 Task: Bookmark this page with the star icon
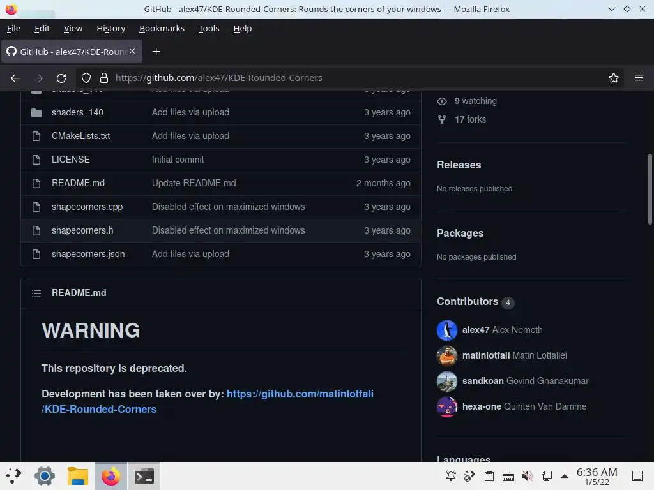pos(614,78)
